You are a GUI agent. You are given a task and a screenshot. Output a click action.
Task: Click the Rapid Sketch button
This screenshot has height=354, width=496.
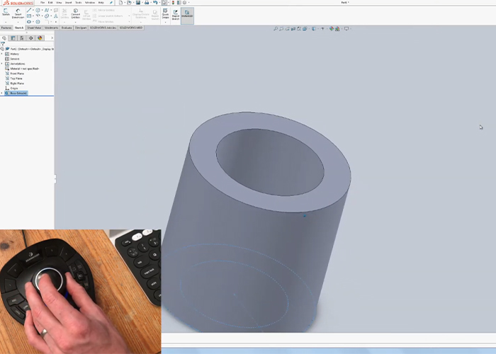tap(176, 14)
